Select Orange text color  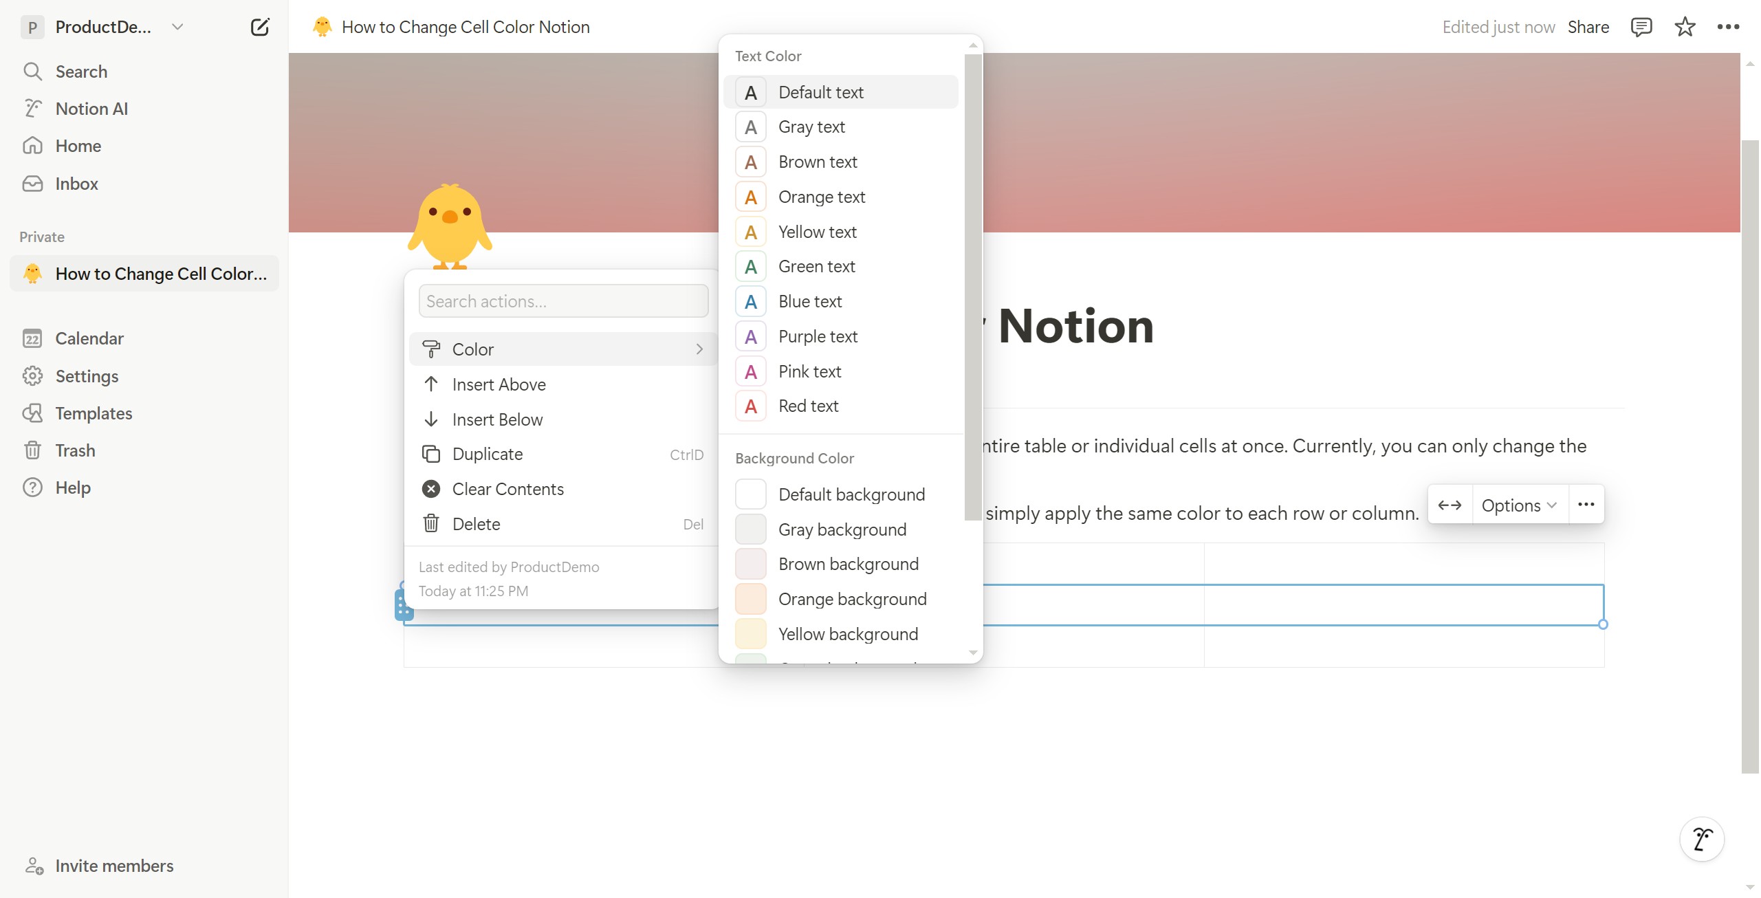coord(840,197)
